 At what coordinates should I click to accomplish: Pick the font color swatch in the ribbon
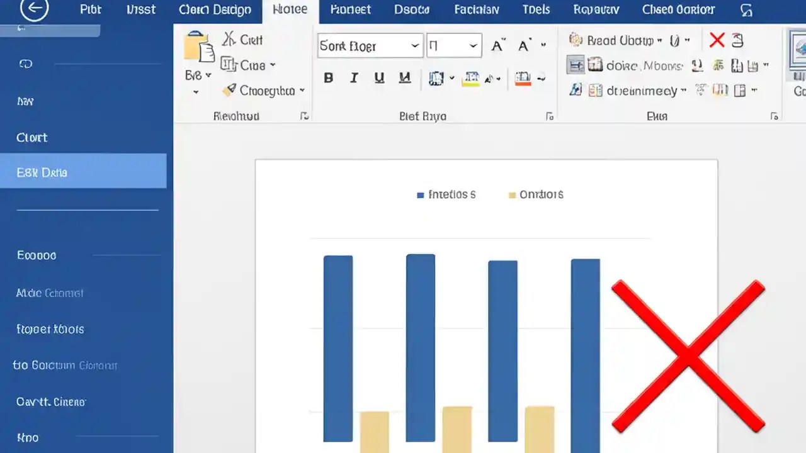point(522,77)
